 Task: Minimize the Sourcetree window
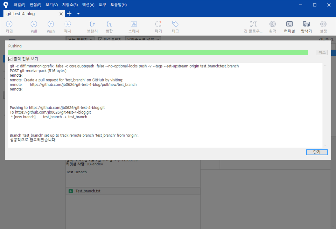click(301, 5)
